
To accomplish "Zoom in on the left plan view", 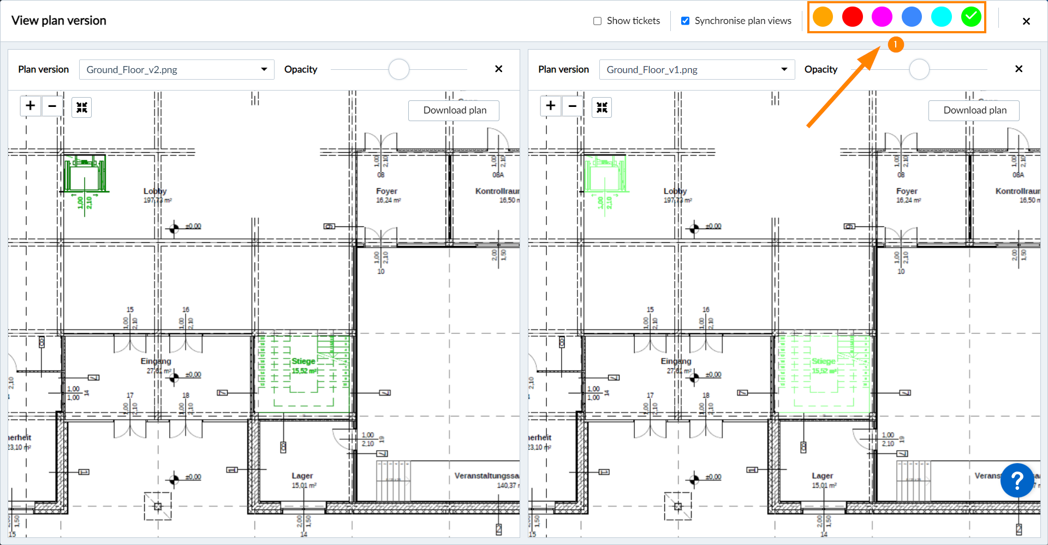I will coord(31,106).
